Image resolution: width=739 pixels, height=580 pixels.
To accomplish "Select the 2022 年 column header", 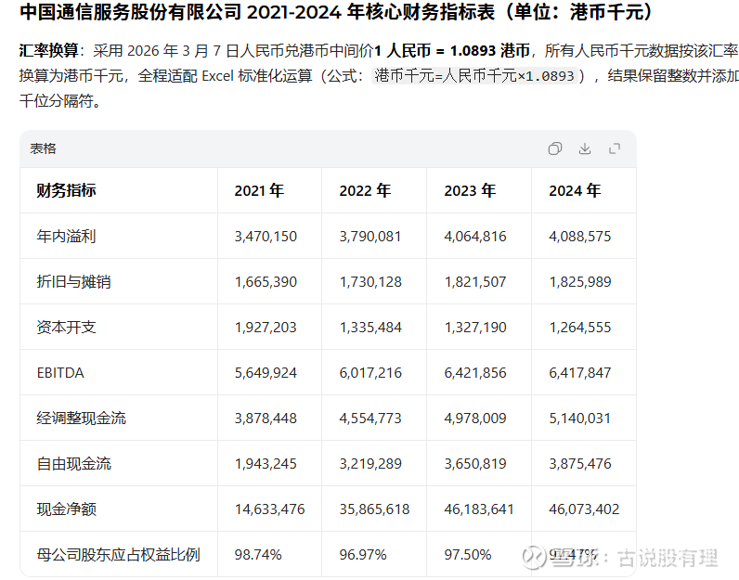I will coord(365,190).
